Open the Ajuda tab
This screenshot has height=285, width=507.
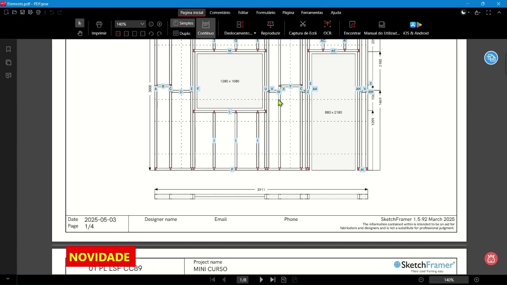point(336,13)
